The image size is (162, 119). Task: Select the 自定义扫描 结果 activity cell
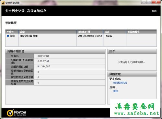point(29,36)
